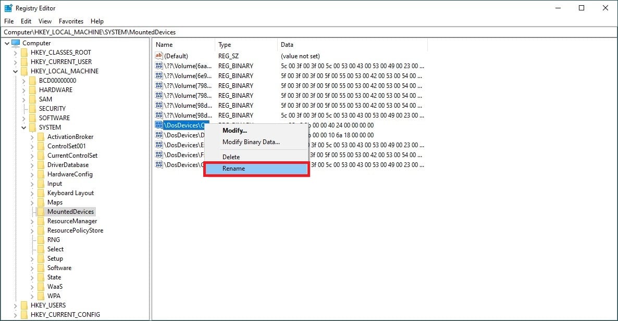Click the Computer monitor icon in the tree
The image size is (618, 321).
(x=16, y=43)
